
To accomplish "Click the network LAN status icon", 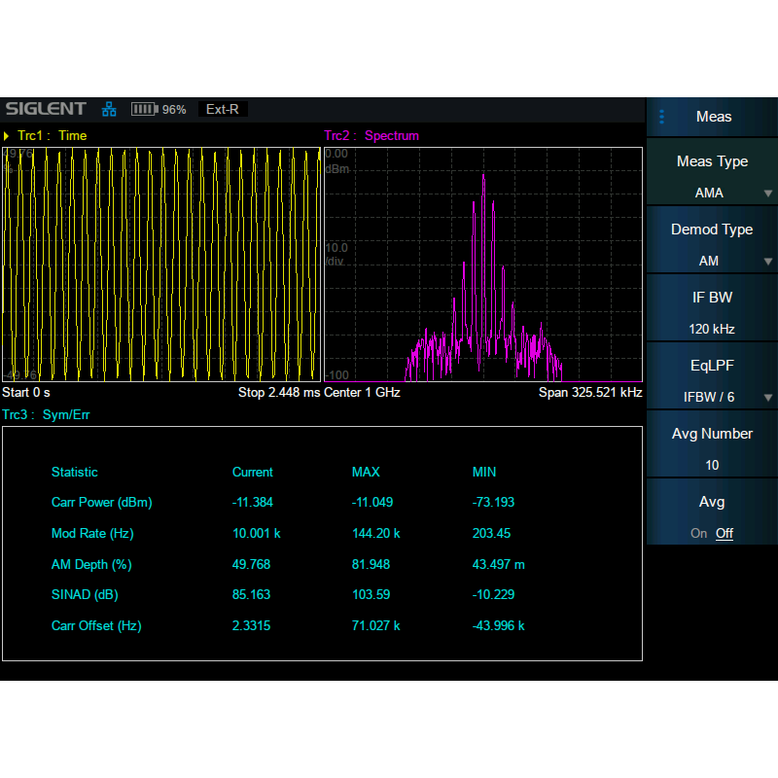I will [x=109, y=109].
